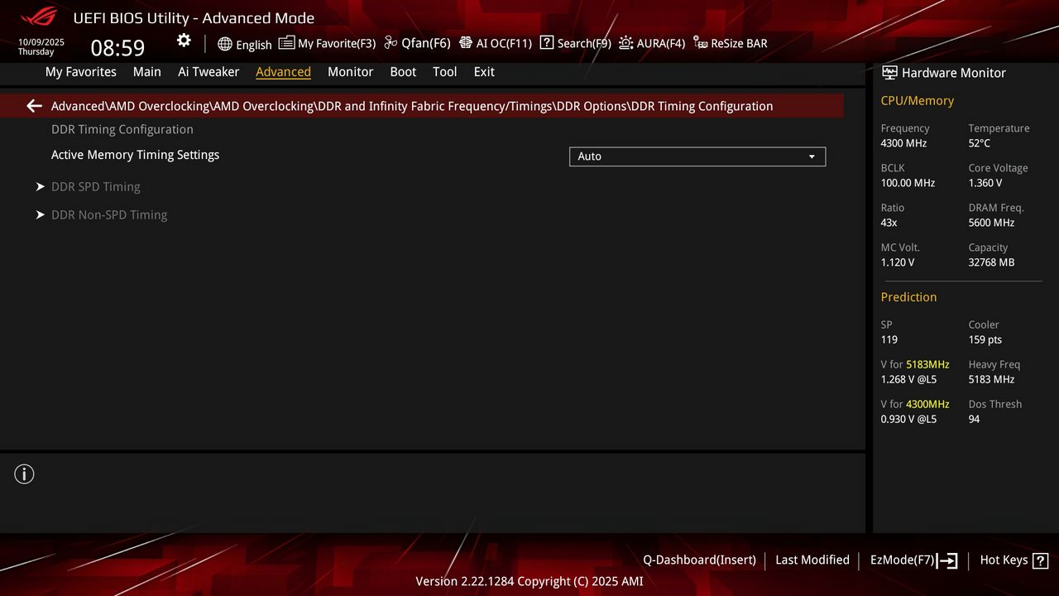Switch to the Boot menu
This screenshot has height=596, width=1059.
click(x=403, y=72)
